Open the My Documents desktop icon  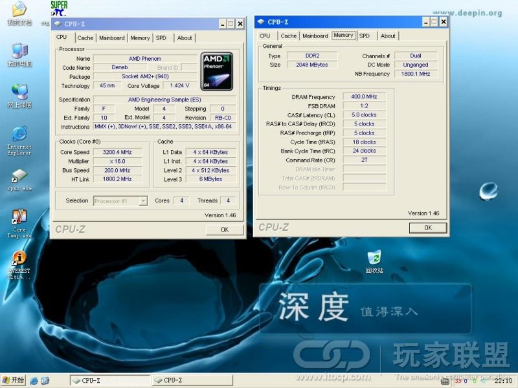point(19,13)
